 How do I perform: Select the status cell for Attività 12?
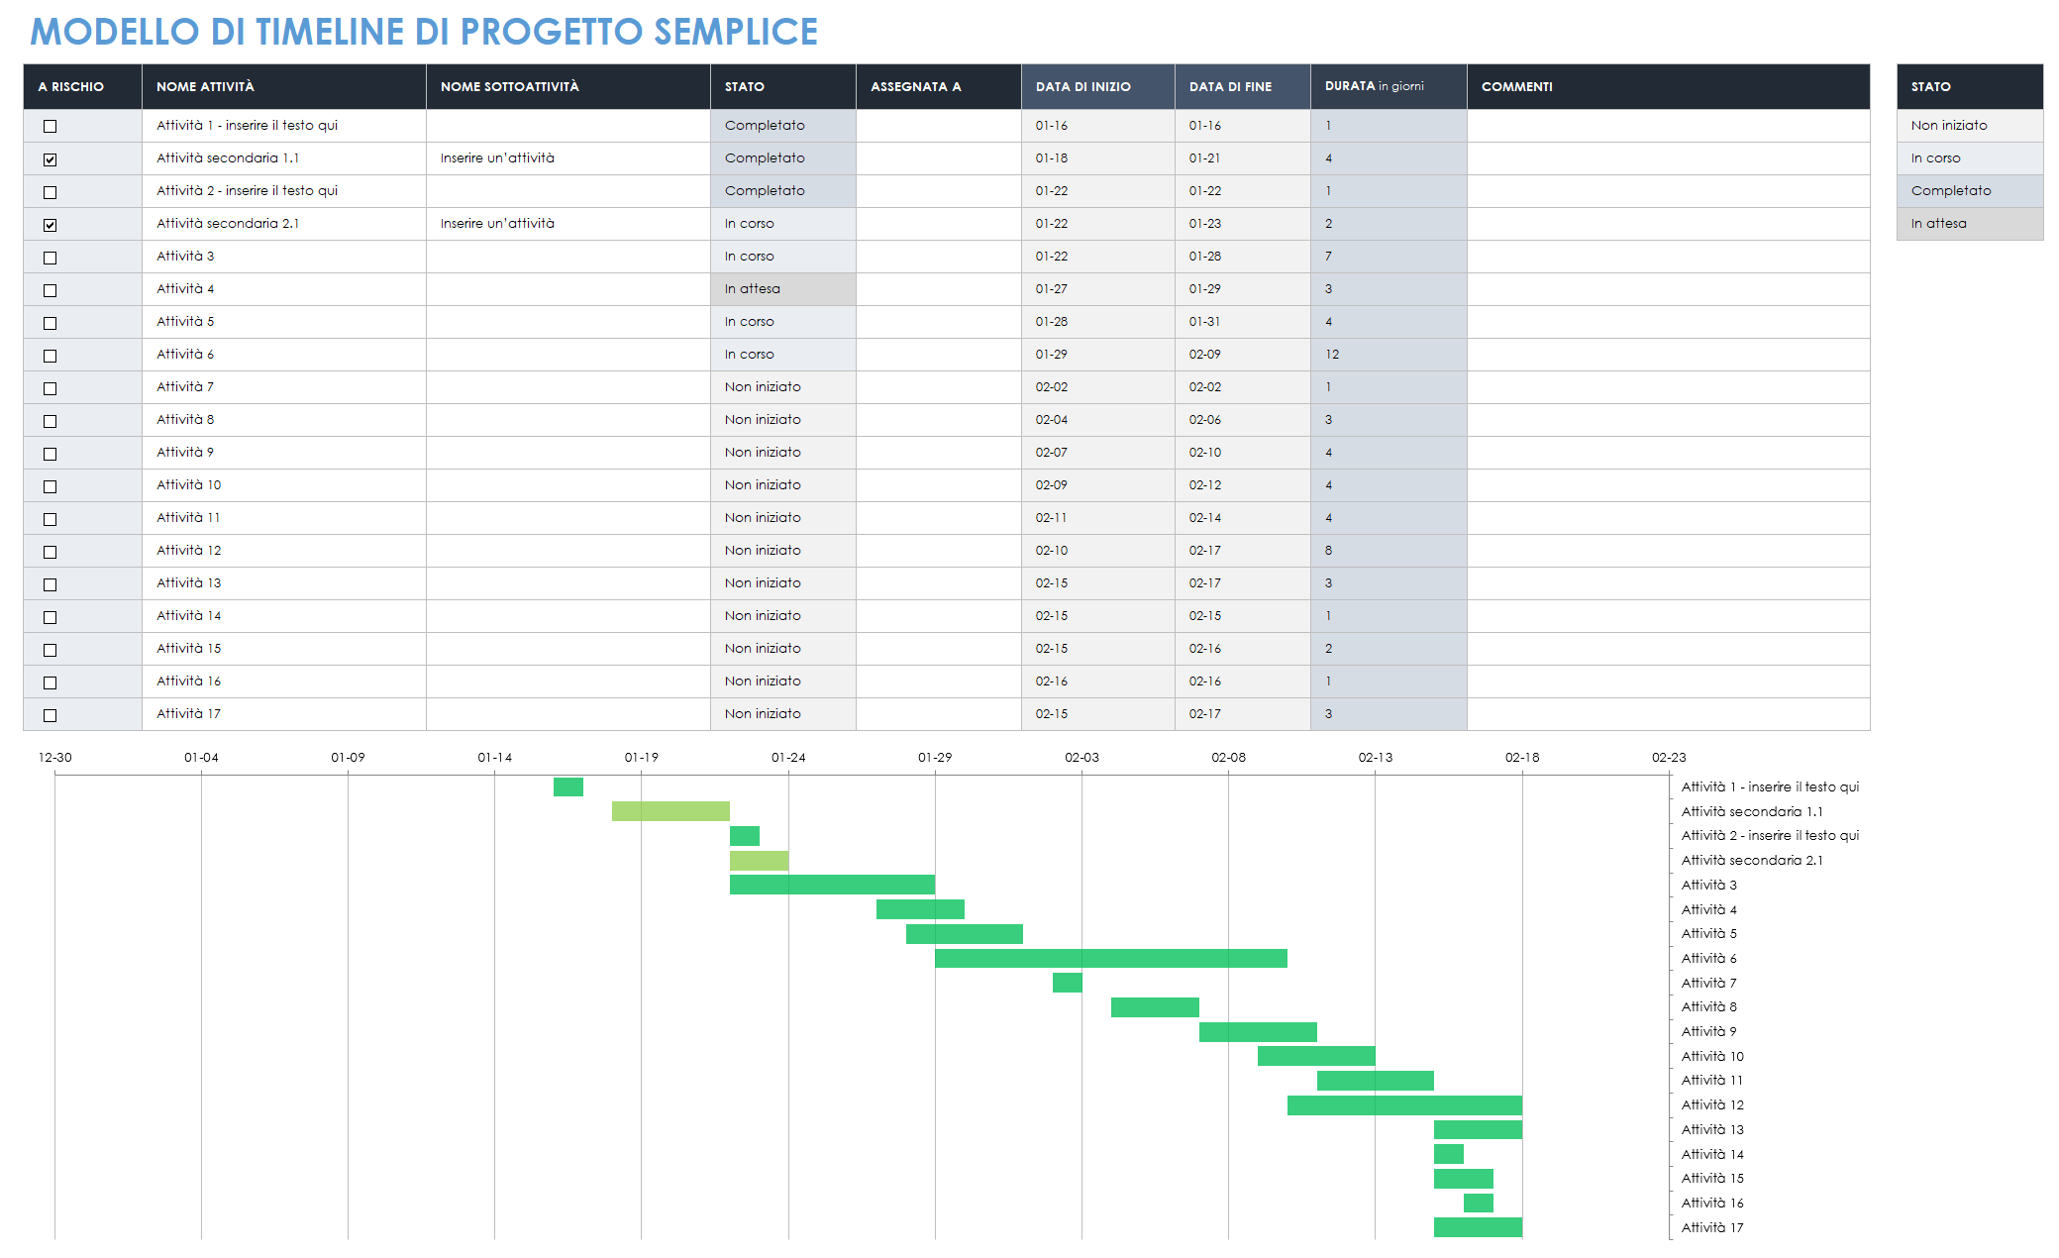pyautogui.click(x=783, y=551)
